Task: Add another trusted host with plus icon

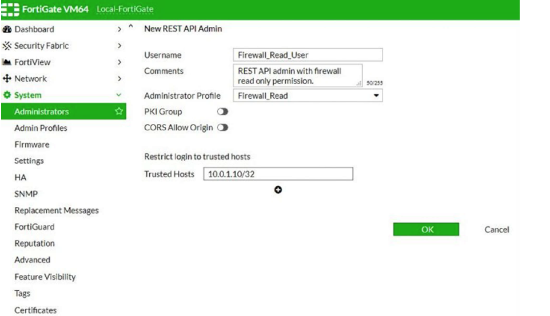Action: pyautogui.click(x=278, y=190)
